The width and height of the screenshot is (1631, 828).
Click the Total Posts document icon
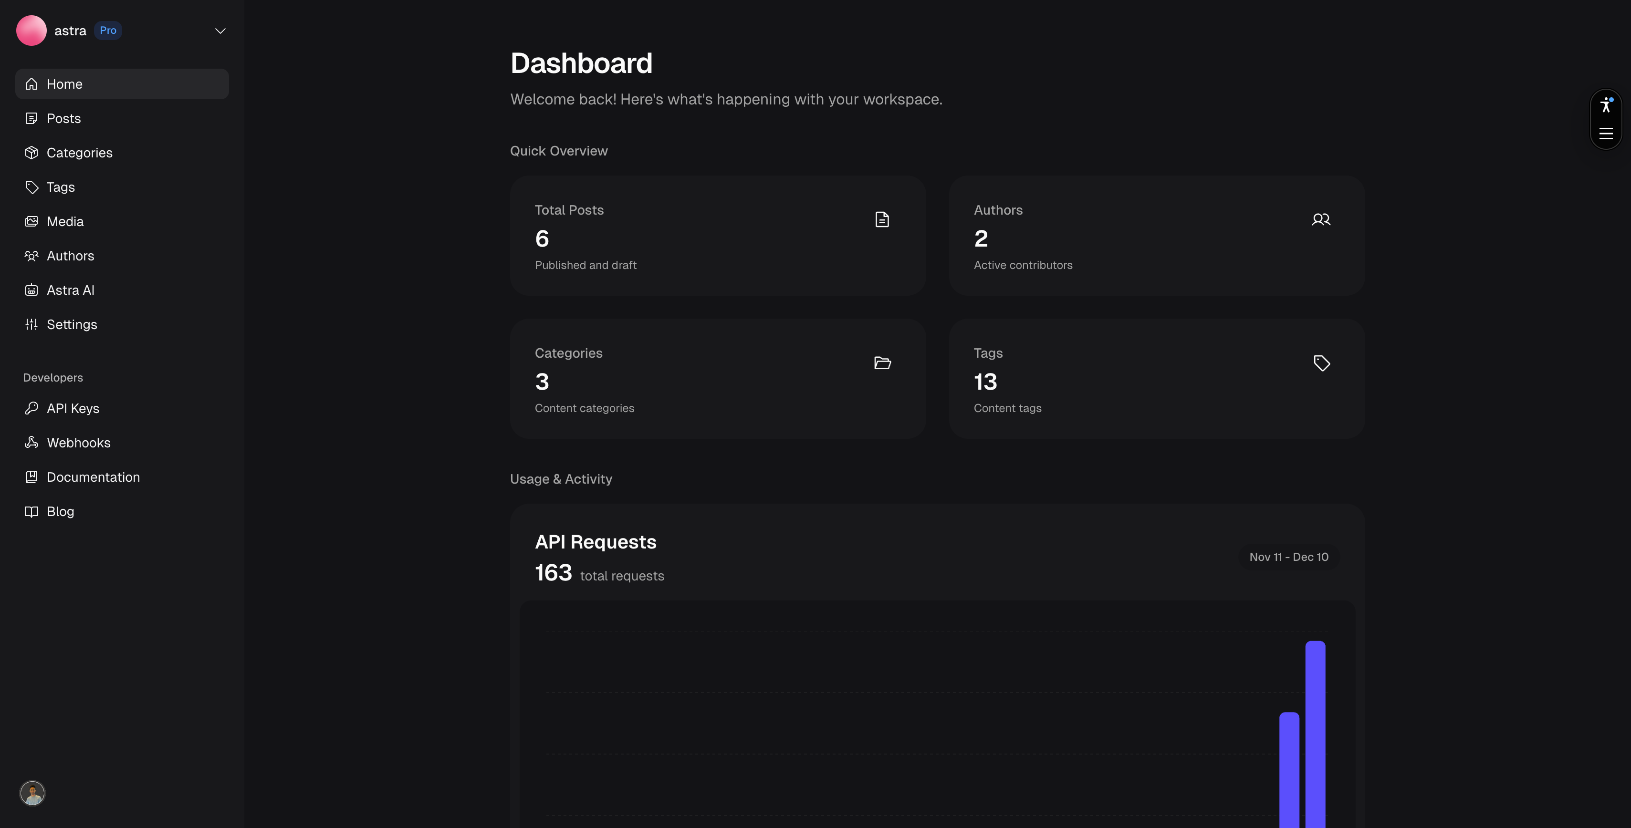[882, 219]
